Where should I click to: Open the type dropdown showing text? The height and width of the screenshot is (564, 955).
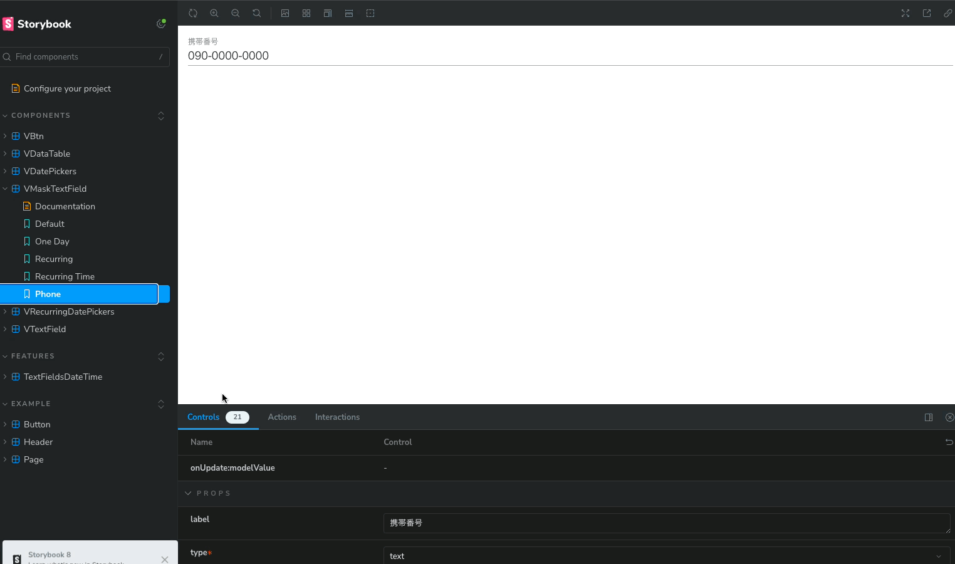point(667,556)
